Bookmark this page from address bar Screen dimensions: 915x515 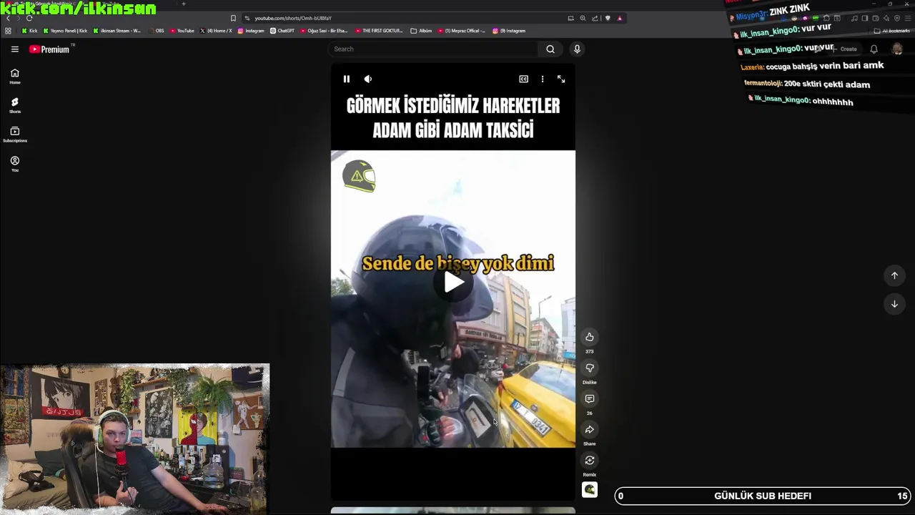coord(233,18)
